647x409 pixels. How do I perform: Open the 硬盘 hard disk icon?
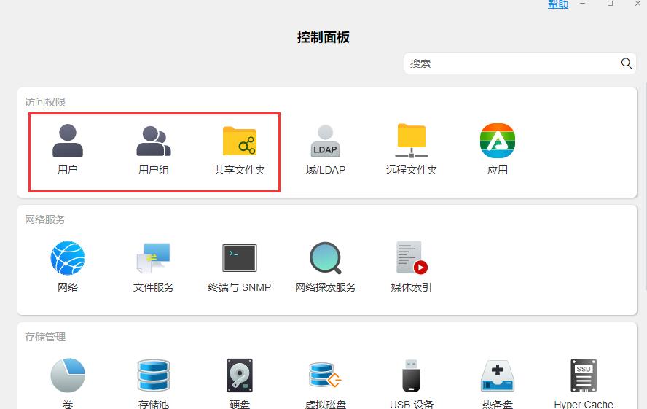click(240, 375)
